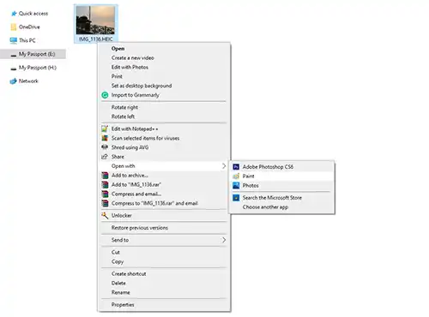Click the IMG_1136.HEIC file name label
The image size is (429, 317).
coord(95,39)
